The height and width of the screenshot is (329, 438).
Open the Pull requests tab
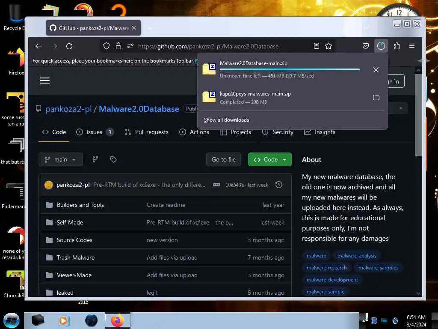click(147, 132)
